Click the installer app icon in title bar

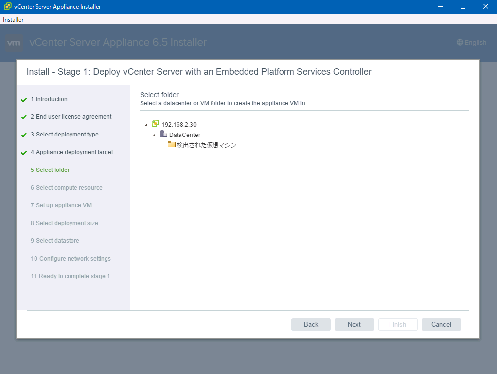(x=7, y=6)
